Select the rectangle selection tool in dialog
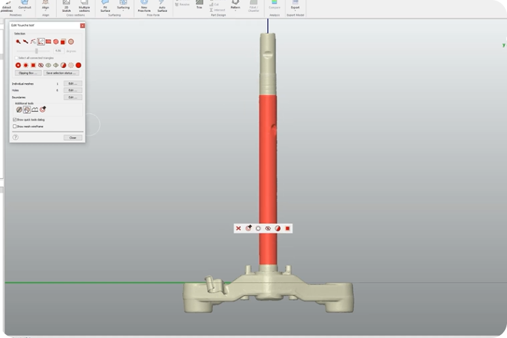Viewport: 507px width, 338px height. tap(48, 42)
